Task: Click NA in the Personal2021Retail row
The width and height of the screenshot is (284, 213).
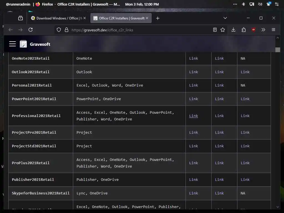Action: pyautogui.click(x=243, y=85)
